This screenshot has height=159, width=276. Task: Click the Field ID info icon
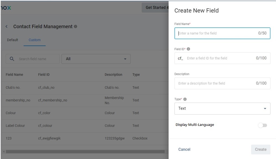[x=188, y=49]
